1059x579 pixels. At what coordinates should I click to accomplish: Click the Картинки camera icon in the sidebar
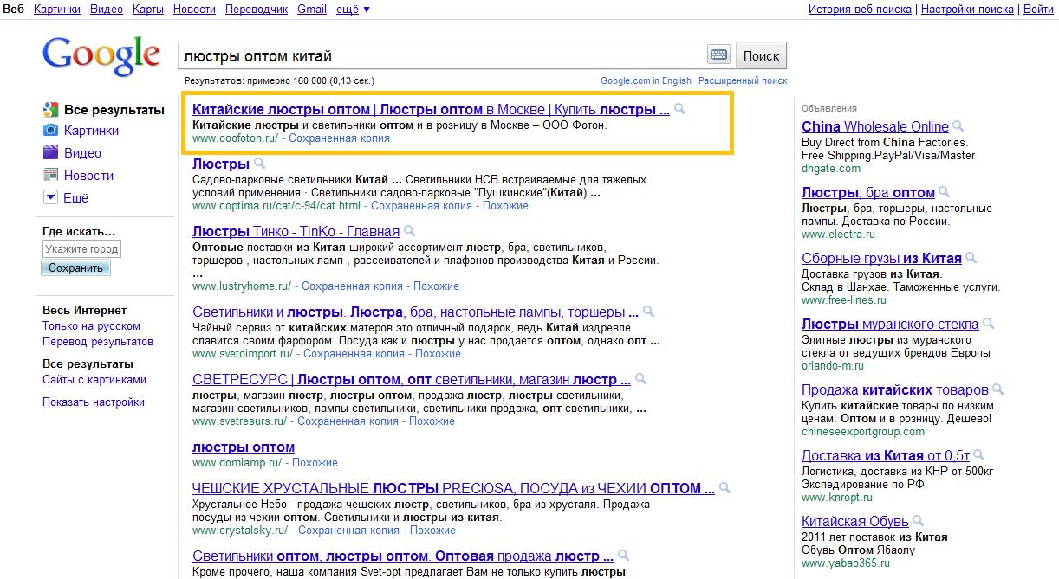50,131
